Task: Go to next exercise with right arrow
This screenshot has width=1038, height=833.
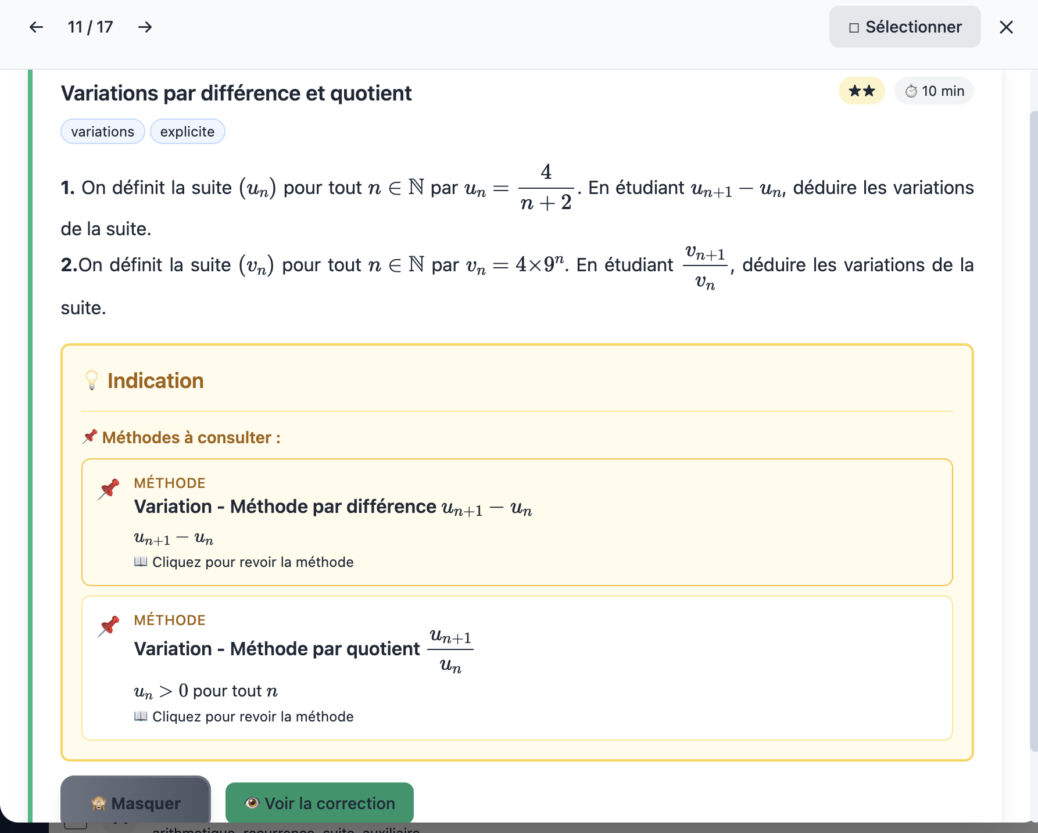Action: 145,27
